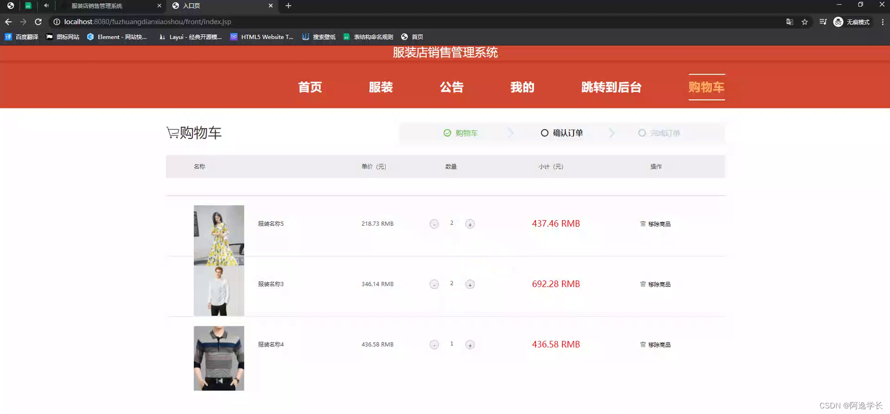The width and height of the screenshot is (890, 414).
Task: Decrease quantity of 服装名称3
Action: 434,284
